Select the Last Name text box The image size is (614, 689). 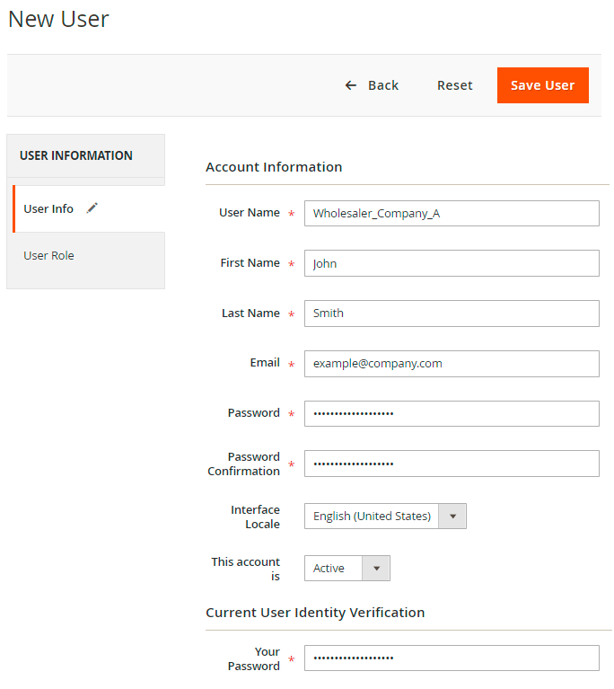[452, 314]
